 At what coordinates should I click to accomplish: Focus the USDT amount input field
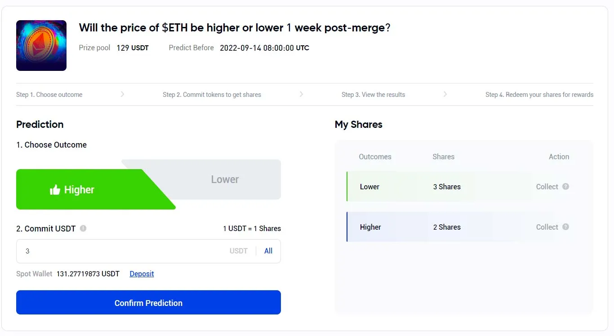tap(121, 251)
